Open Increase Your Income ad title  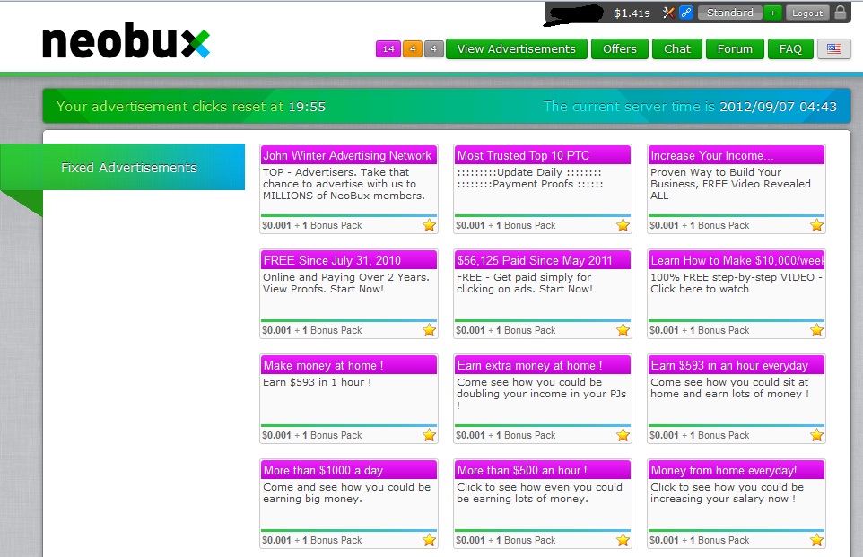click(x=712, y=155)
